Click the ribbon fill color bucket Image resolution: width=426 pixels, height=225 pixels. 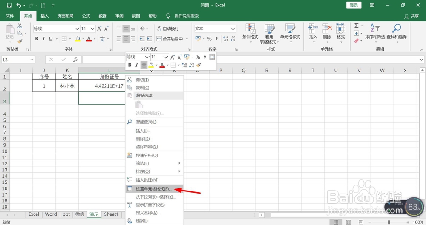(78, 39)
